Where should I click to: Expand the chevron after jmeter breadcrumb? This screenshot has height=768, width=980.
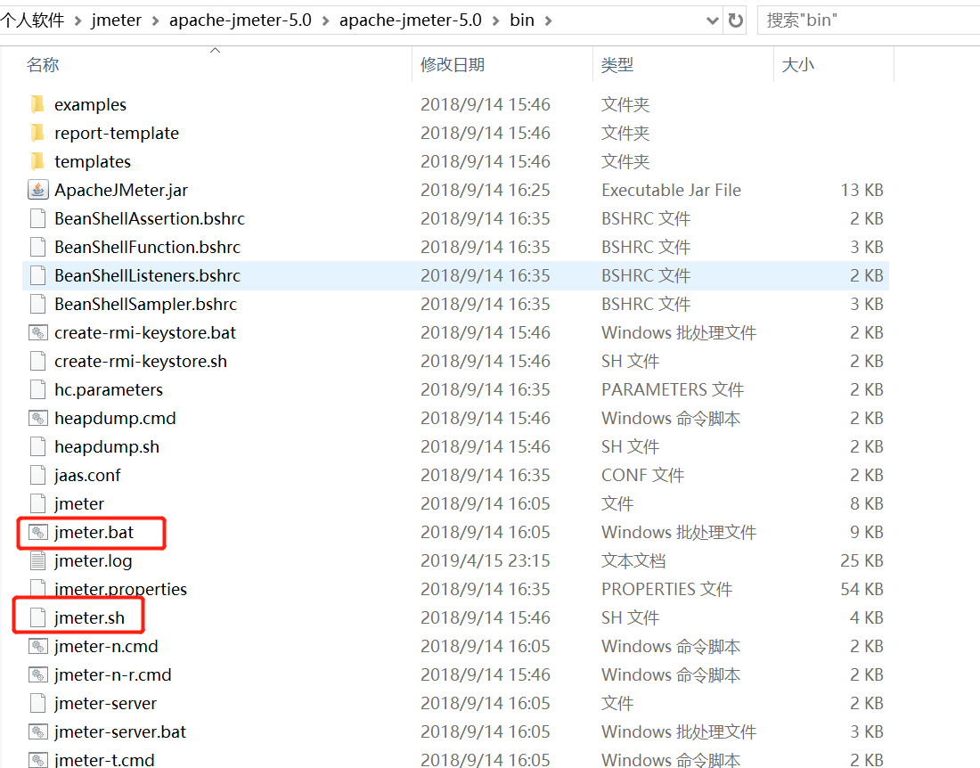(156, 20)
